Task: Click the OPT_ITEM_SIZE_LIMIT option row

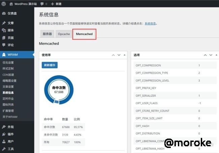Action: click(175, 118)
